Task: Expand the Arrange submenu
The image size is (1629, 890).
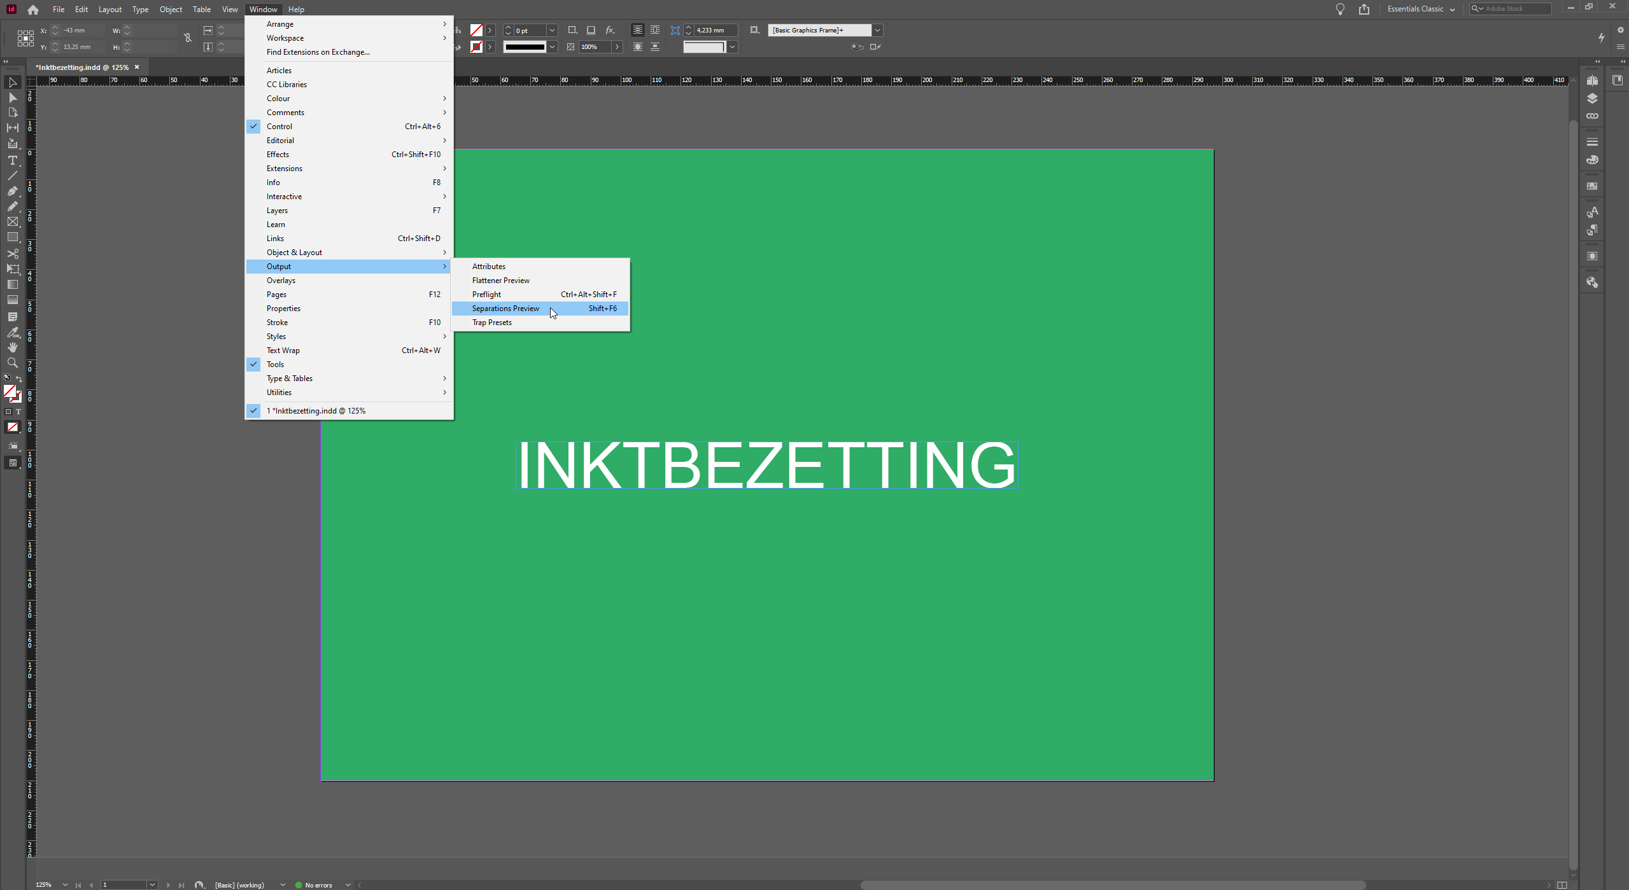Action: coord(349,24)
